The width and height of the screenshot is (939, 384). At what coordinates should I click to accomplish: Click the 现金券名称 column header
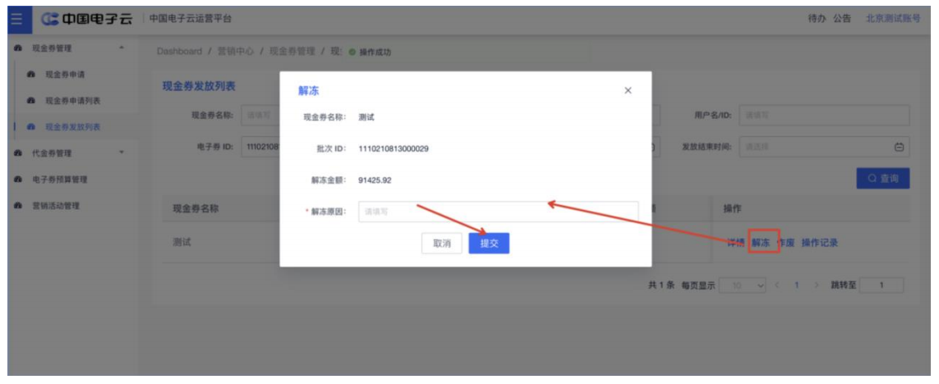pyautogui.click(x=196, y=208)
